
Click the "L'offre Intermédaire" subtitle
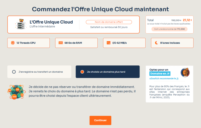pos(42,26)
